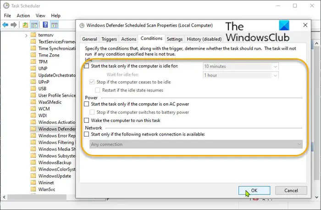Click the Forward arrow toolbar icon
Viewport: 321px width, 210px height.
point(13,25)
